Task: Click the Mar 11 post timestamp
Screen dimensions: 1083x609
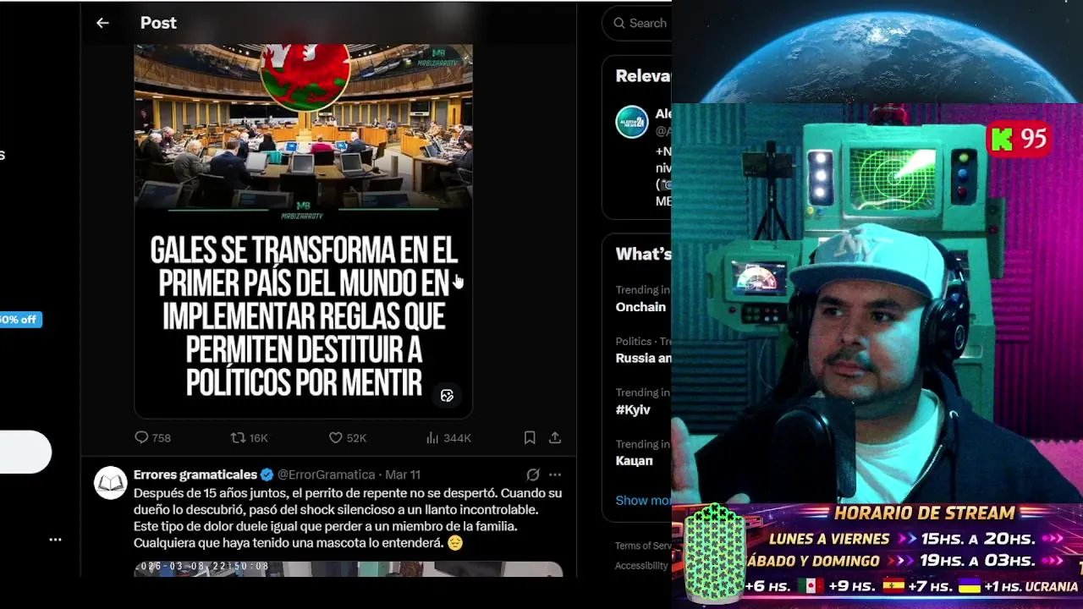Action: pos(403,475)
